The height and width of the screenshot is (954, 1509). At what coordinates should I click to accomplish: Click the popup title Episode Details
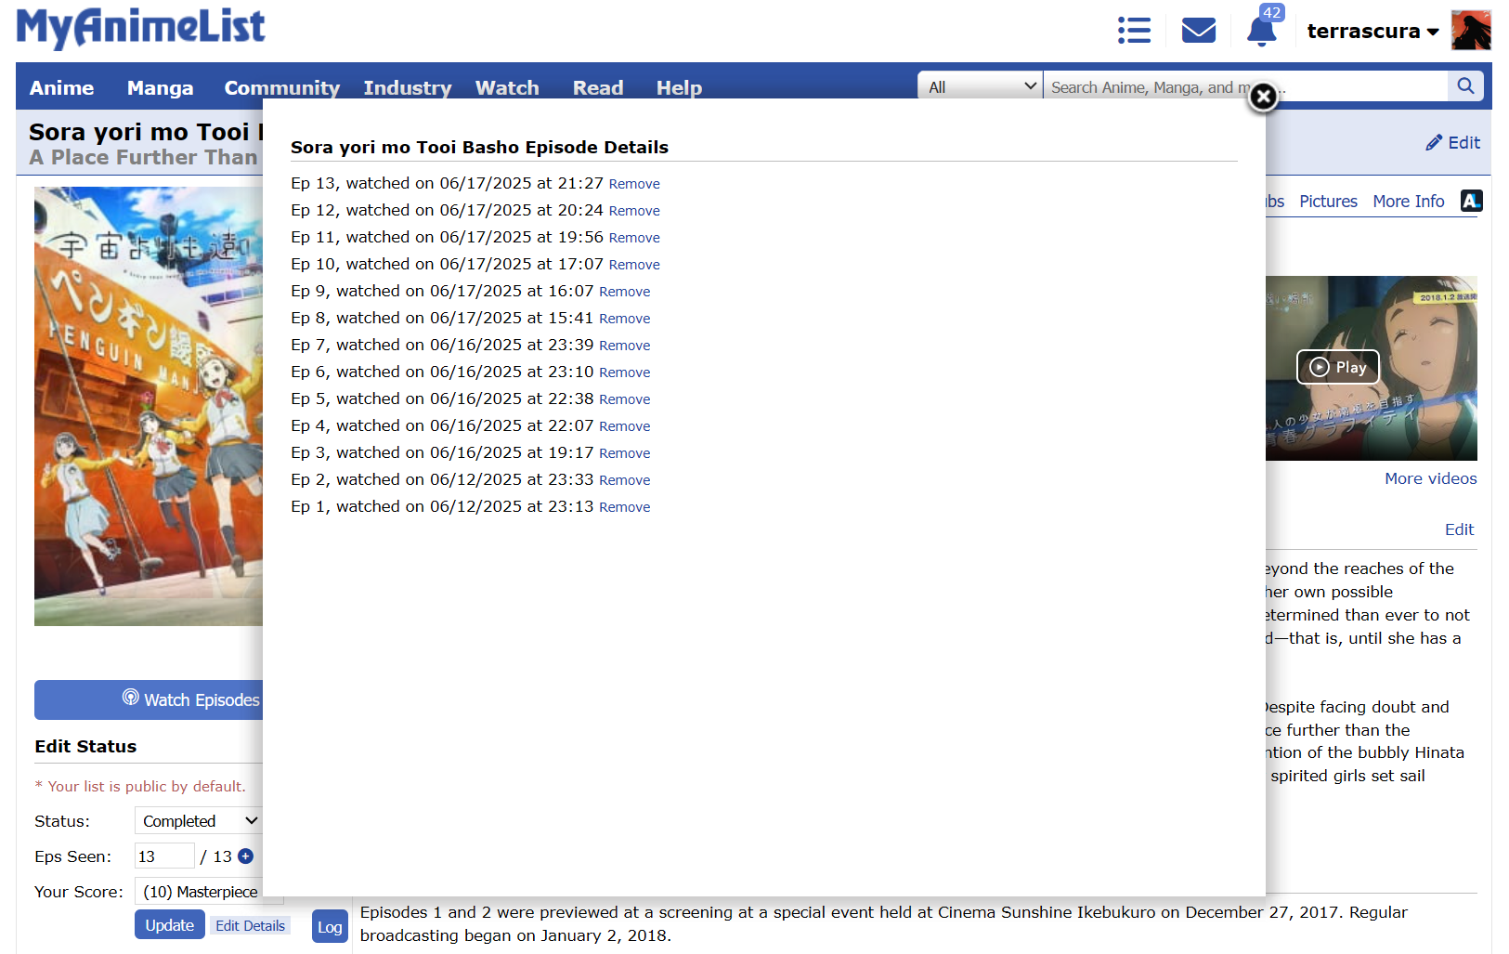point(479,147)
